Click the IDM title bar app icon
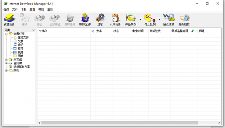The image size is (225, 128). click(5, 3)
